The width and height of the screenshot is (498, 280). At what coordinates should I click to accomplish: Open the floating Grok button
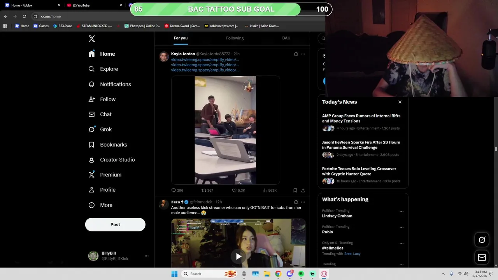pos(482,240)
